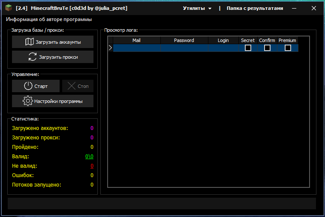Click the empty status bar at window bottom

click(x=162, y=203)
